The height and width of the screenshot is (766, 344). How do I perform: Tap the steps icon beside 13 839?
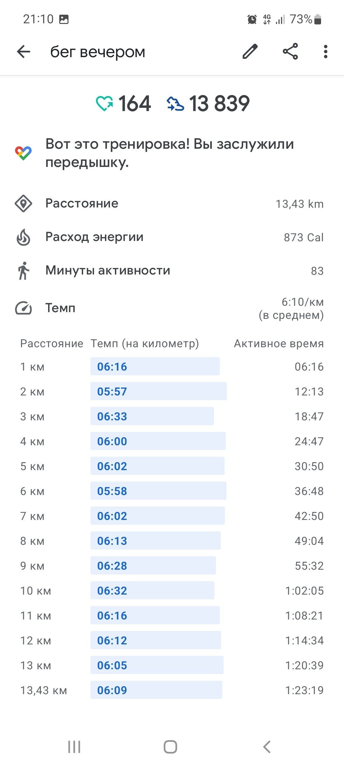[x=175, y=104]
